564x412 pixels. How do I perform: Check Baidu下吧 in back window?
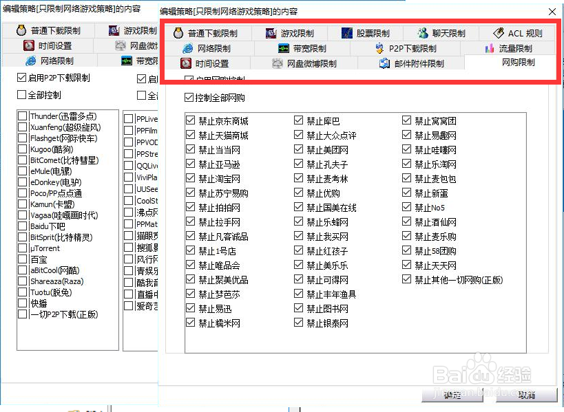[22, 226]
